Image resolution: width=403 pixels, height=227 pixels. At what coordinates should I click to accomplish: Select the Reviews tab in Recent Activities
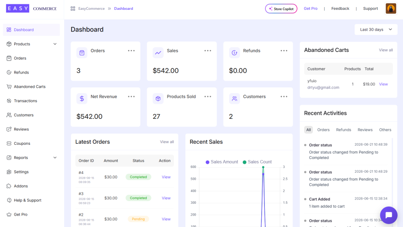[x=365, y=130]
